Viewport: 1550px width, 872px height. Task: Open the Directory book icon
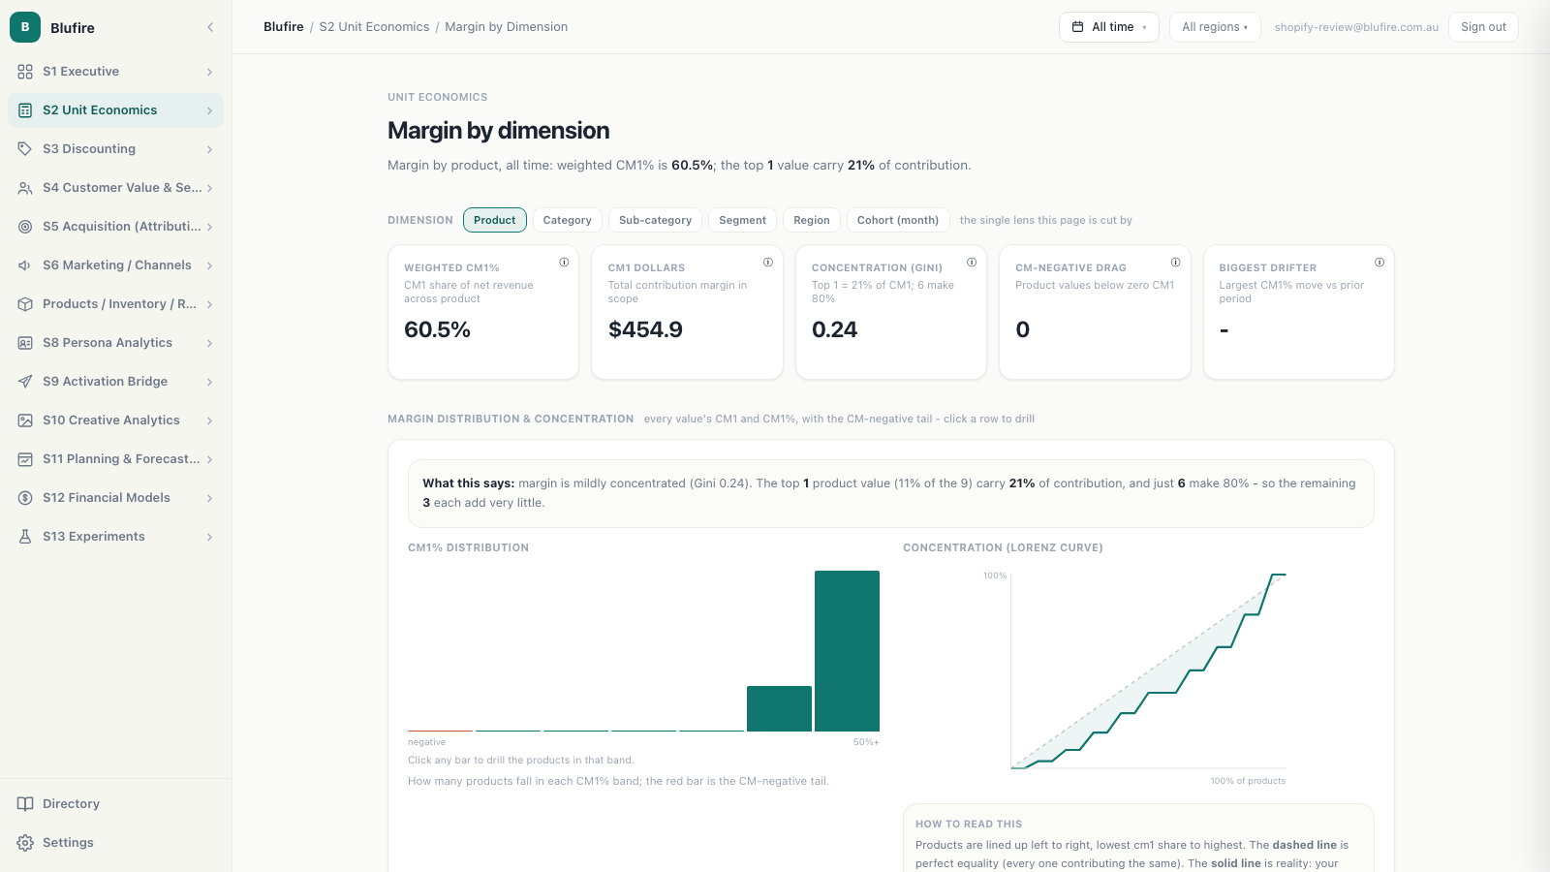click(x=25, y=804)
